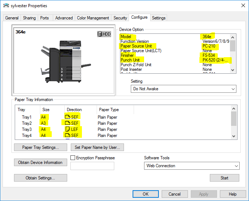Screen dimensions: 249x201
Task: Select the Post Inserter option row
Action: pyautogui.click(x=175, y=69)
